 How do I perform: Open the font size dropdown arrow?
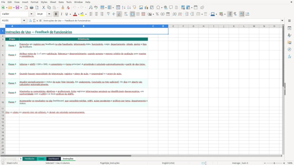click(x=49, y=14)
